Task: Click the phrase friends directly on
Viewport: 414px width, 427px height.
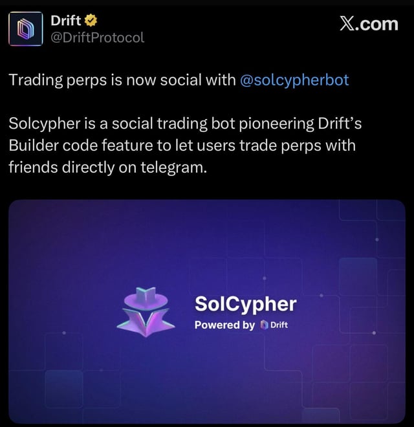Action: point(72,167)
